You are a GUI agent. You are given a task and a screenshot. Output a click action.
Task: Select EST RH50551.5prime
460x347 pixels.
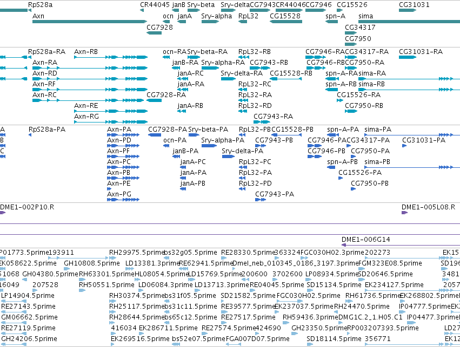point(82,290)
